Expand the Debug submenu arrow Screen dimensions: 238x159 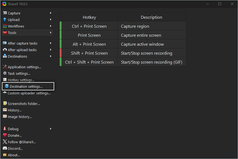51,129
